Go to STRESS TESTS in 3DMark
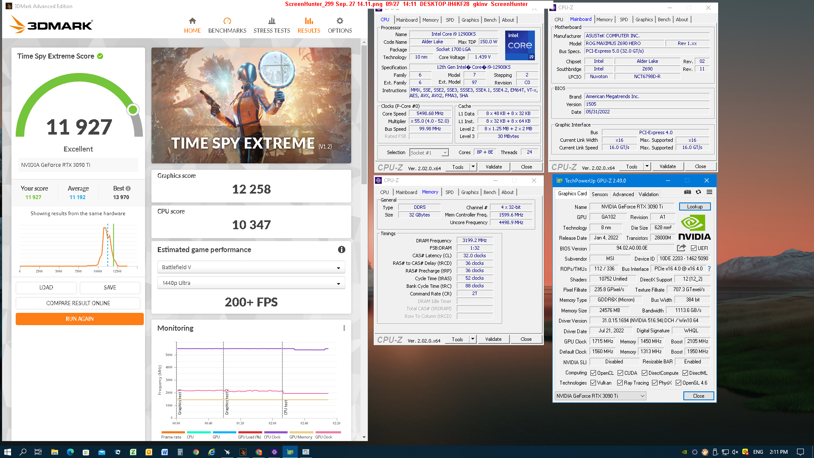814x458 pixels. (271, 25)
